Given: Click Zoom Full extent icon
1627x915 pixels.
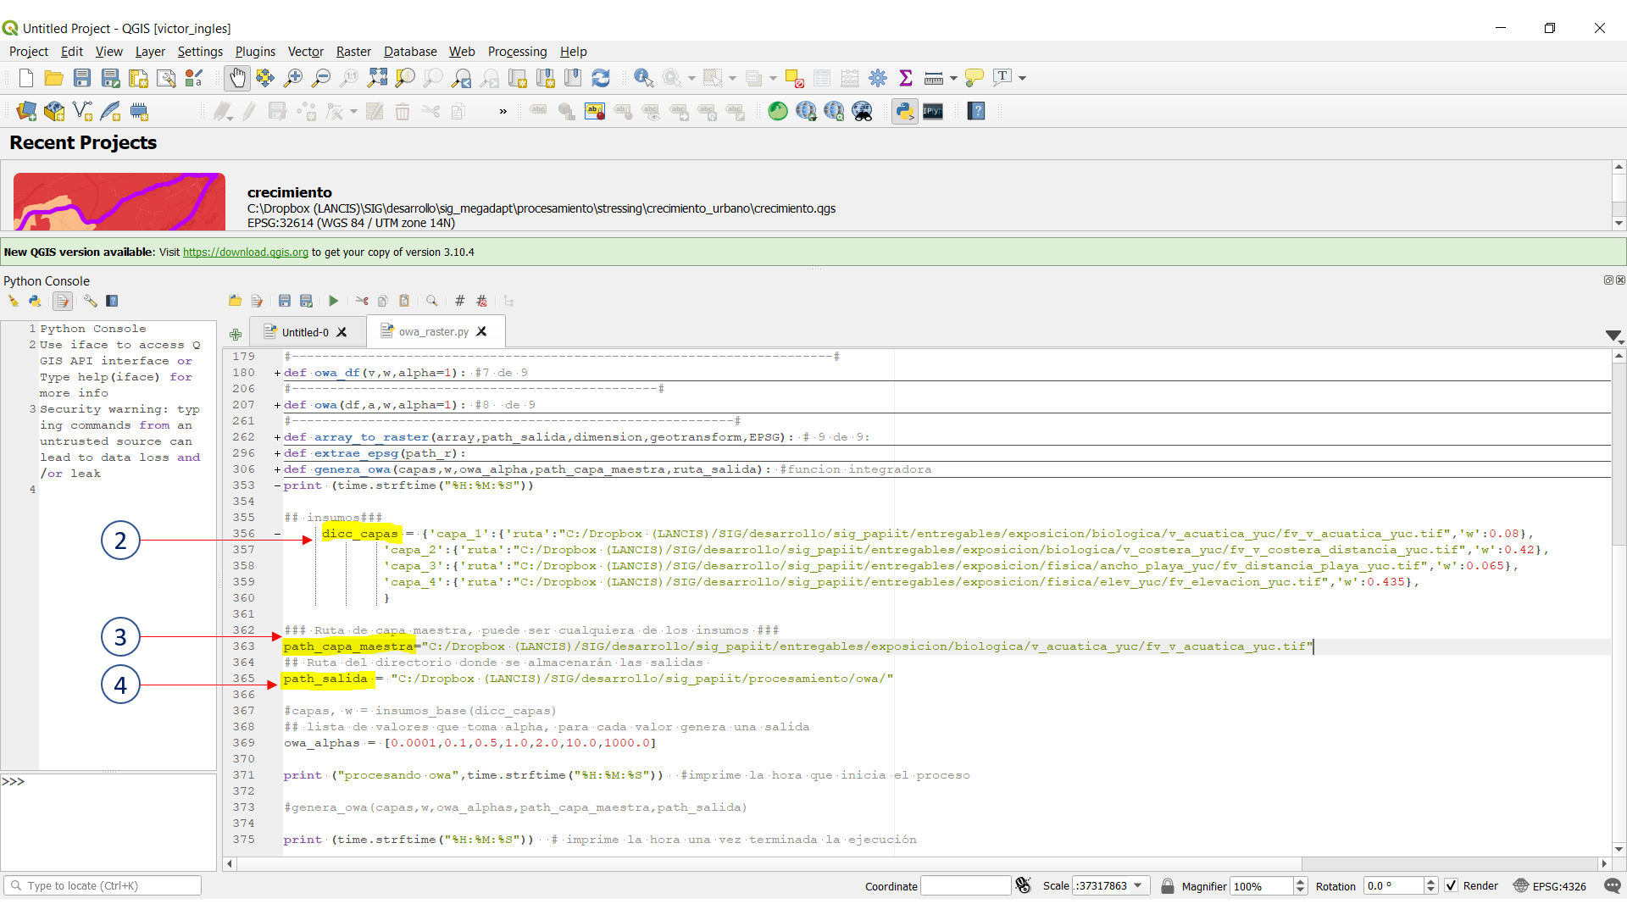Looking at the screenshot, I should point(377,78).
